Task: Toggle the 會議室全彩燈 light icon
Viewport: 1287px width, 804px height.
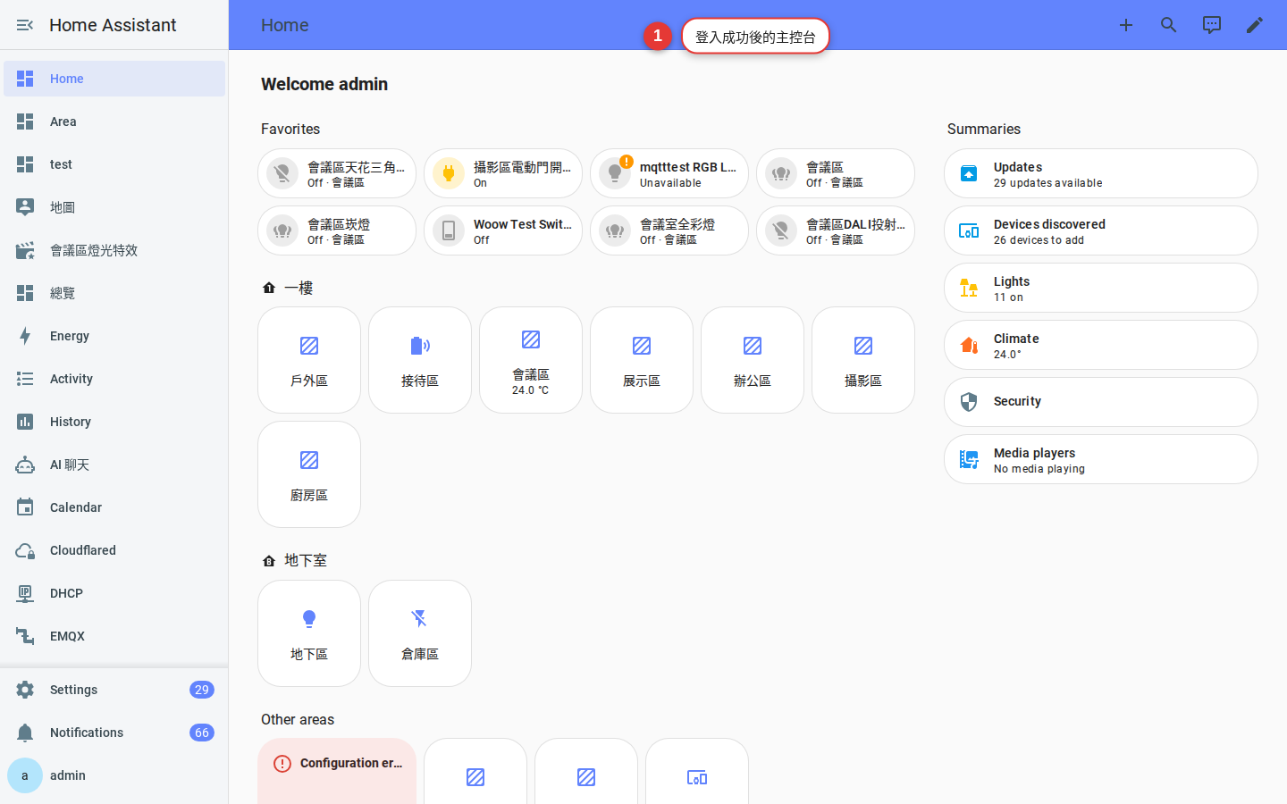Action: coord(615,230)
